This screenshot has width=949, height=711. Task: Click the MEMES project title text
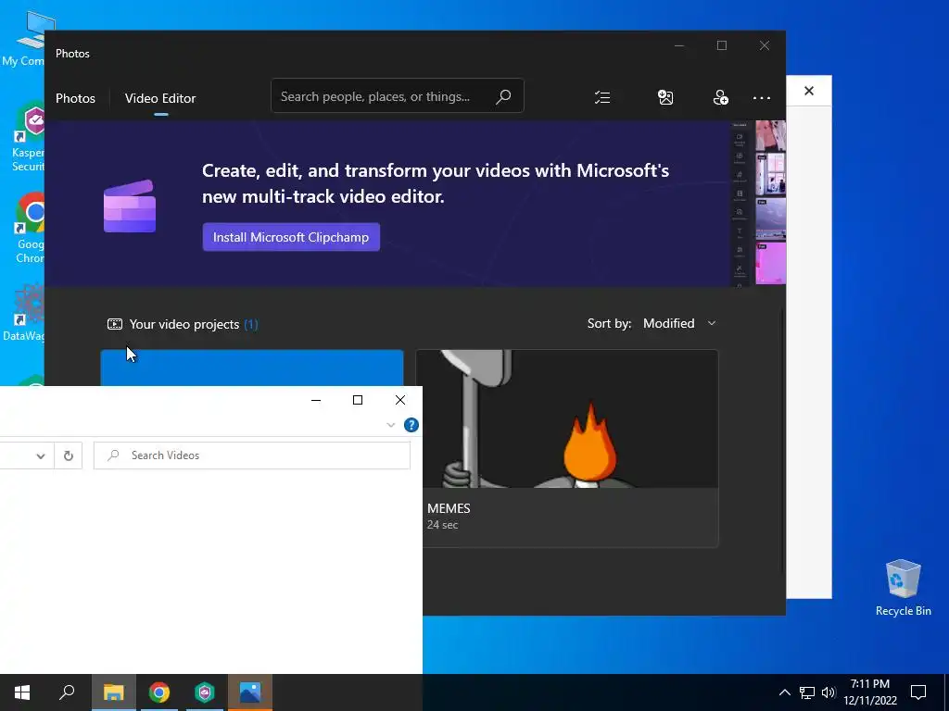click(449, 508)
